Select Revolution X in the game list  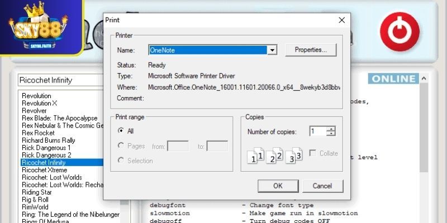[x=39, y=103]
